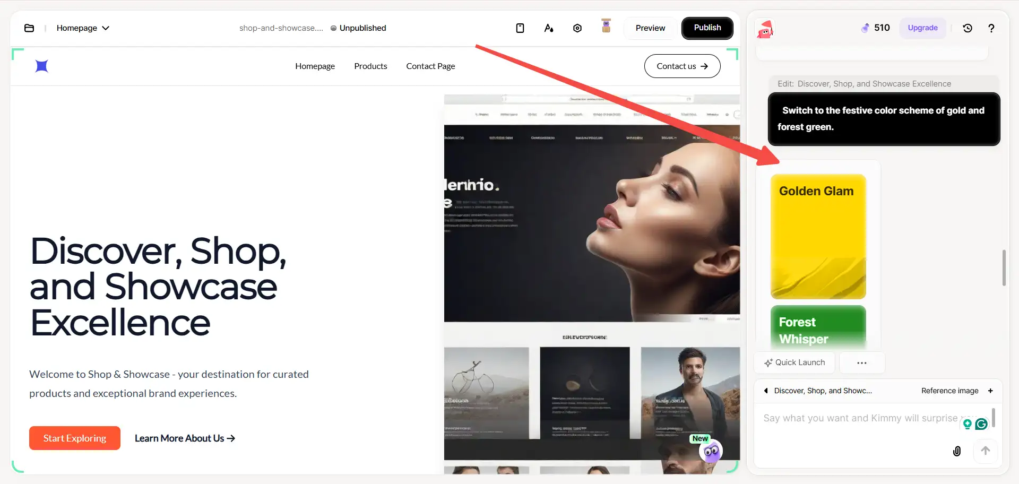This screenshot has height=484, width=1019.
Task: Click the Kimmy mascot avatar icon
Action: coord(765,29)
